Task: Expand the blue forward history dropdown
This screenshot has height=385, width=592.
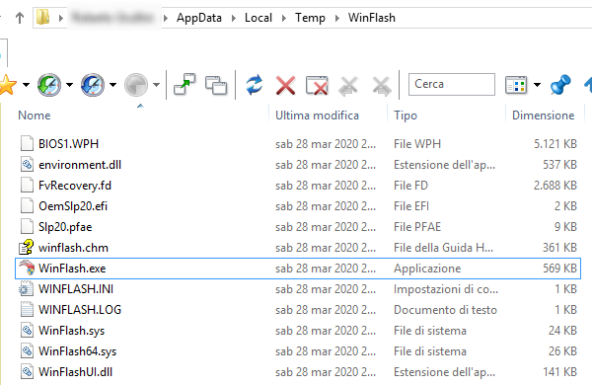Action: coord(112,85)
